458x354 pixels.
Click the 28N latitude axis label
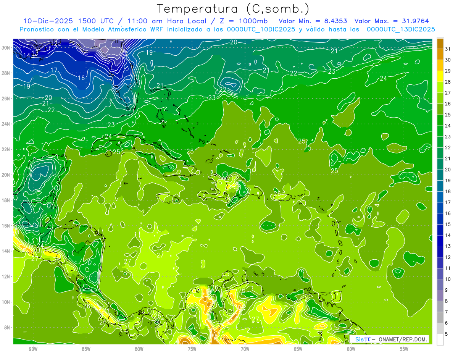coord(6,73)
